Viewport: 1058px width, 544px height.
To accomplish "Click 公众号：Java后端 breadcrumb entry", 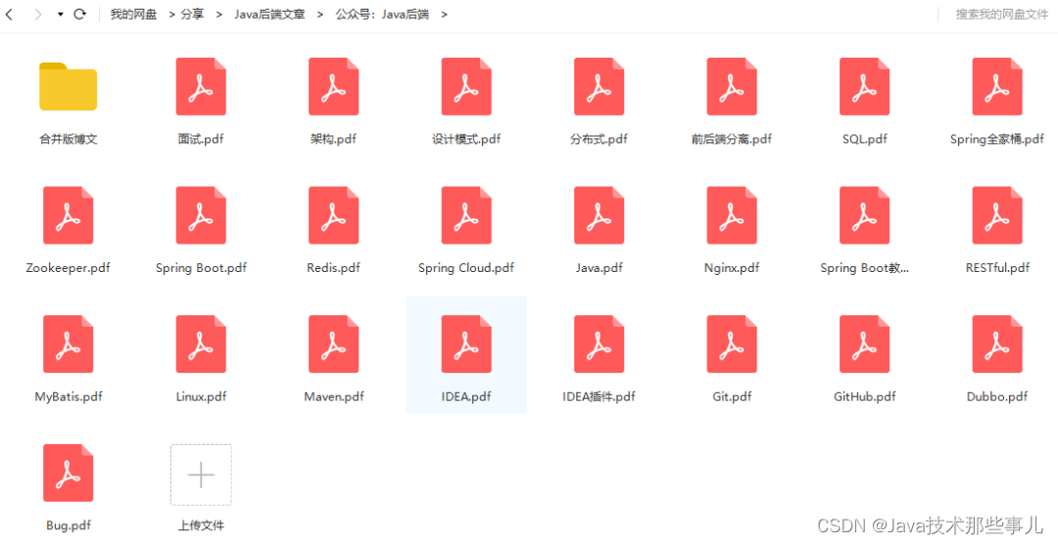I will click(x=383, y=14).
